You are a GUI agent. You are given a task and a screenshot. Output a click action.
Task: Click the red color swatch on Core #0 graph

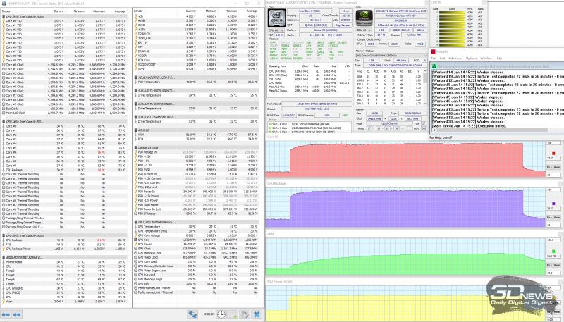pyautogui.click(x=553, y=154)
